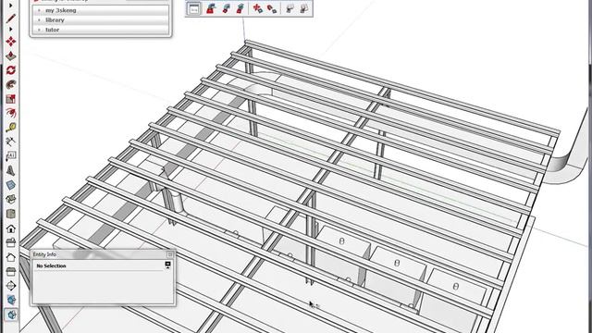Select the Move tool with red arrows
The width and height of the screenshot is (592, 333).
10,41
